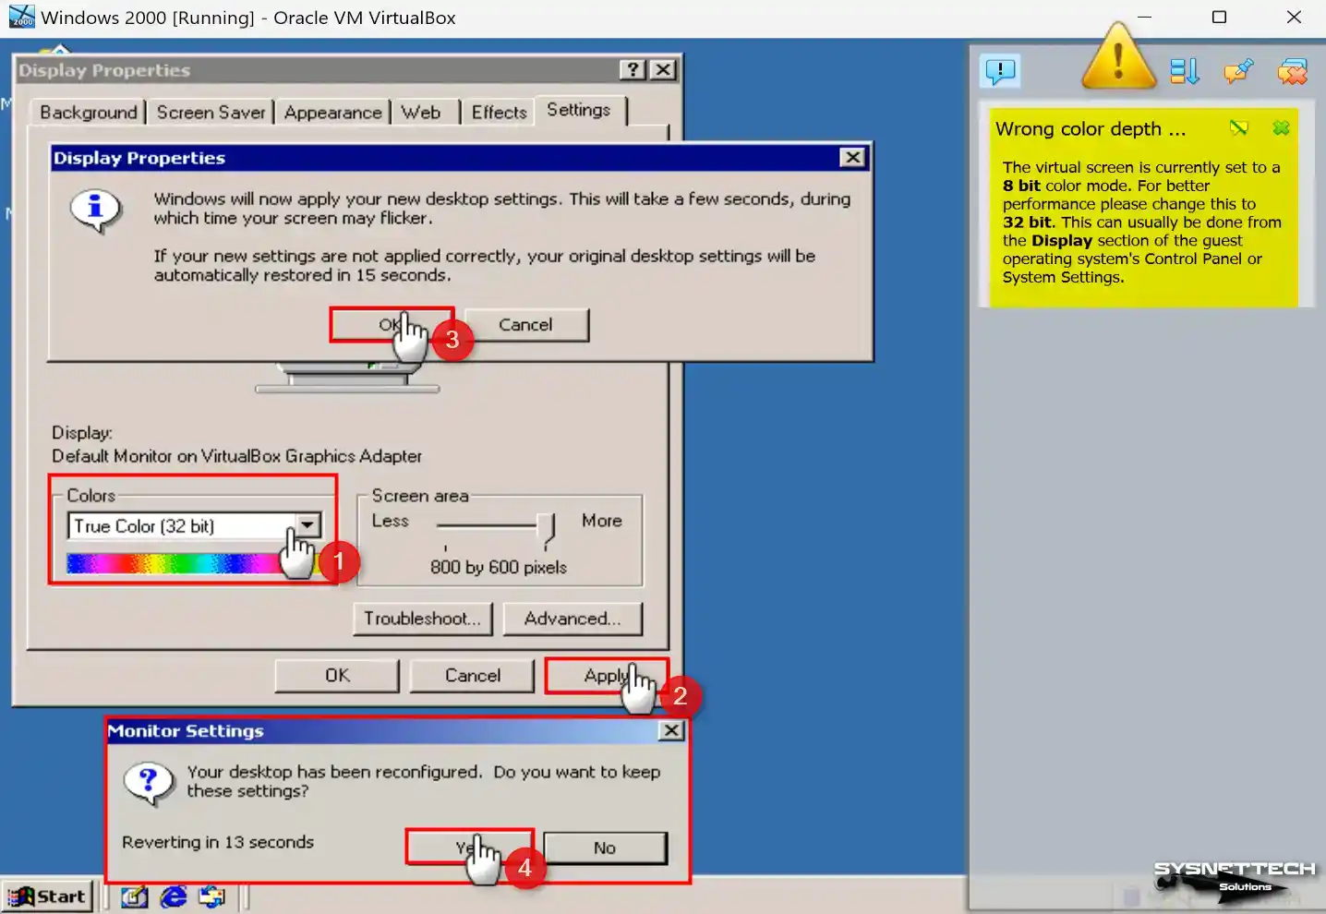
Task: Click the pin notifications icon
Action: coord(1238,71)
